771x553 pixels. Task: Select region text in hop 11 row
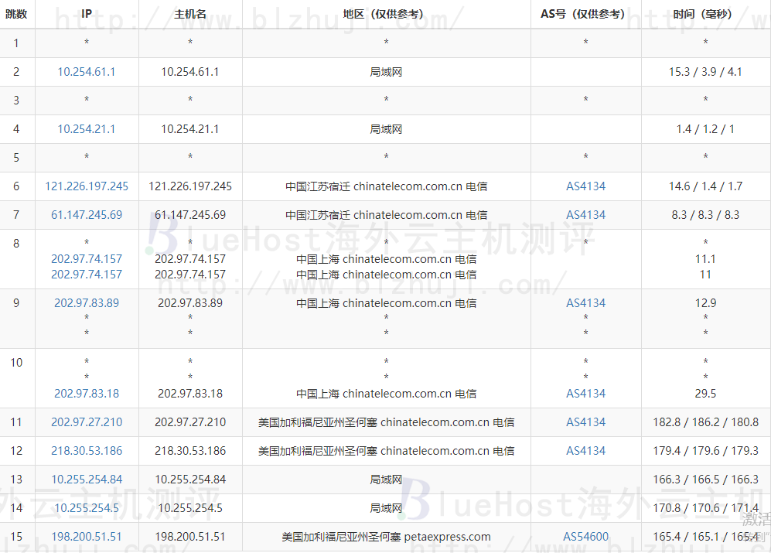click(386, 422)
